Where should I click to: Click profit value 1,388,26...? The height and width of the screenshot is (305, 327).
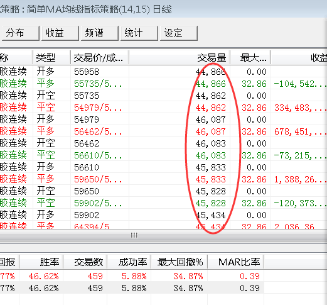point(301,179)
